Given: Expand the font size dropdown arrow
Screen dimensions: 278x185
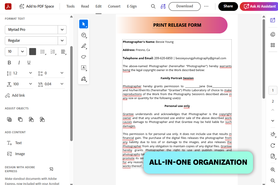Looking at the screenshot, I should [22, 51].
